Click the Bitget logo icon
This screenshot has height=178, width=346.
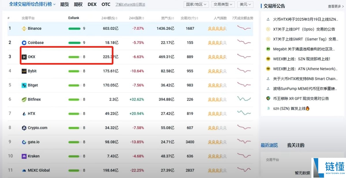[x=24, y=85]
